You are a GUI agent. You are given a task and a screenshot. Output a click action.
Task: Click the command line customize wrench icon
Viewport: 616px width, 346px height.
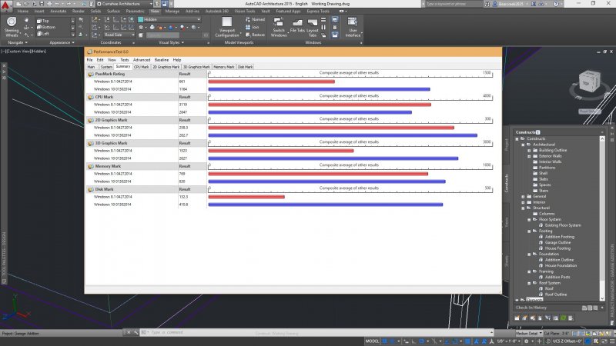136,332
